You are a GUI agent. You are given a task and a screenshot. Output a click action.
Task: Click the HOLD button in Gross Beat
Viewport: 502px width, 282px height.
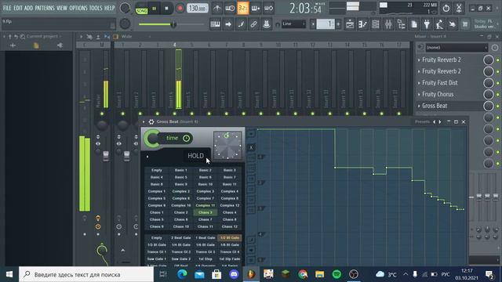tap(195, 156)
